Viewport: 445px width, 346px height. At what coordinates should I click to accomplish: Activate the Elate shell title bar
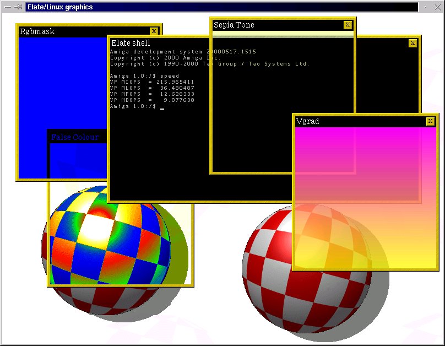(x=131, y=43)
